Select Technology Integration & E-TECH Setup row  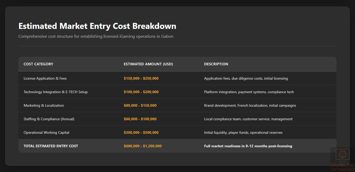coord(56,92)
